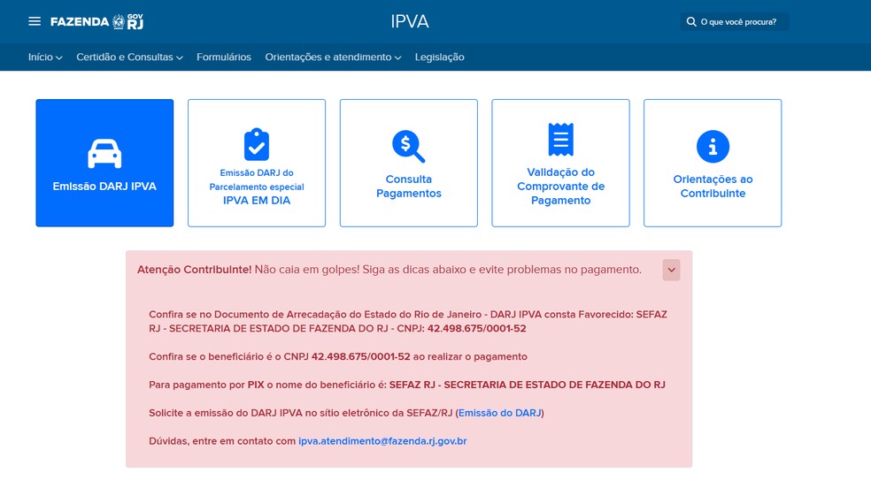Click the Consulta Pagamentos card text

(408, 187)
